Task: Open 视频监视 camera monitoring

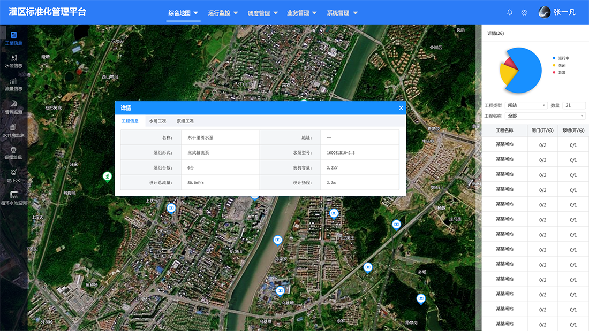Action: pos(13,153)
